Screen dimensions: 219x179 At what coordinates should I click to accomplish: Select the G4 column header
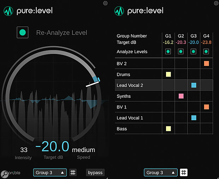coord(206,36)
